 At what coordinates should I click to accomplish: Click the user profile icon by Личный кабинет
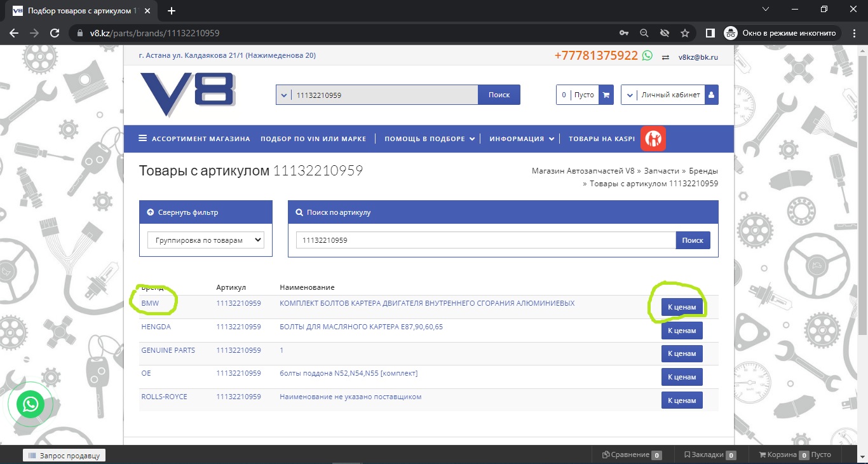(711, 95)
